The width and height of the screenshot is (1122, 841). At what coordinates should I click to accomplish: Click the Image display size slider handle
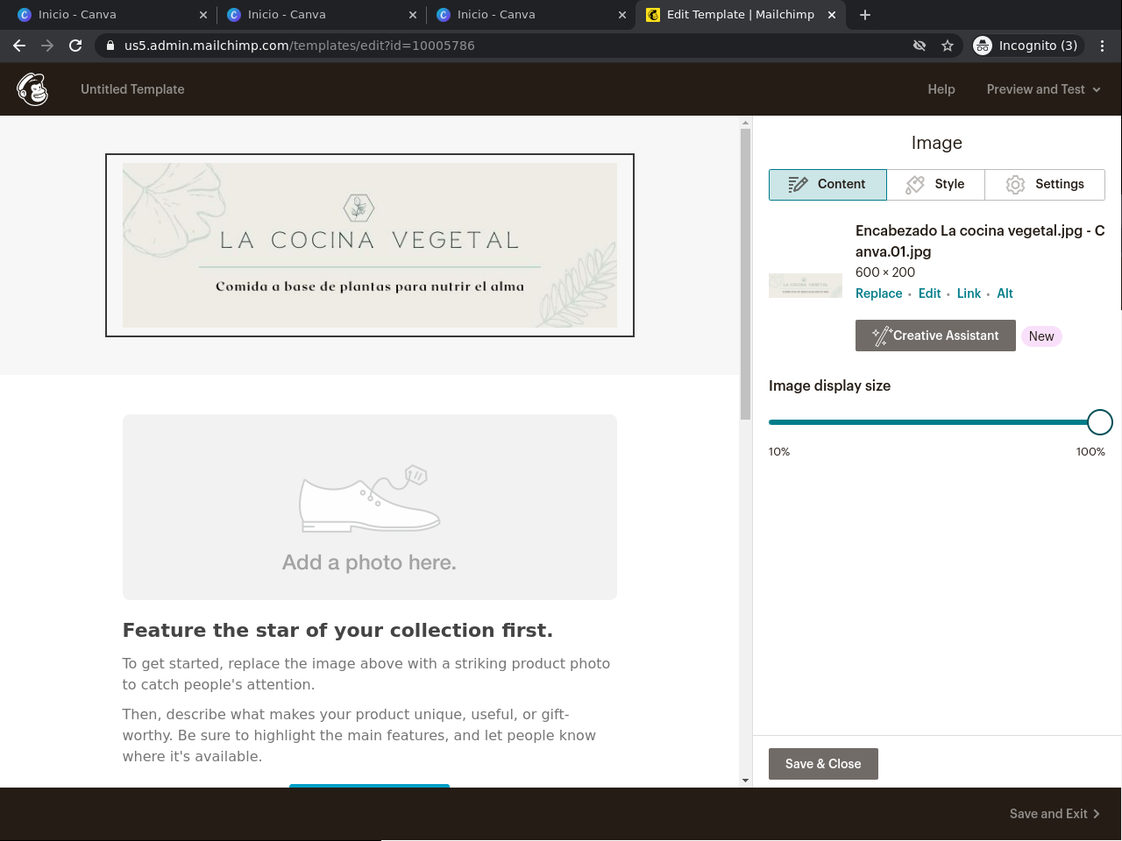(x=1100, y=422)
